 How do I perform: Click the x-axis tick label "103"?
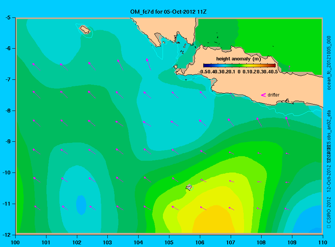coord(107,242)
